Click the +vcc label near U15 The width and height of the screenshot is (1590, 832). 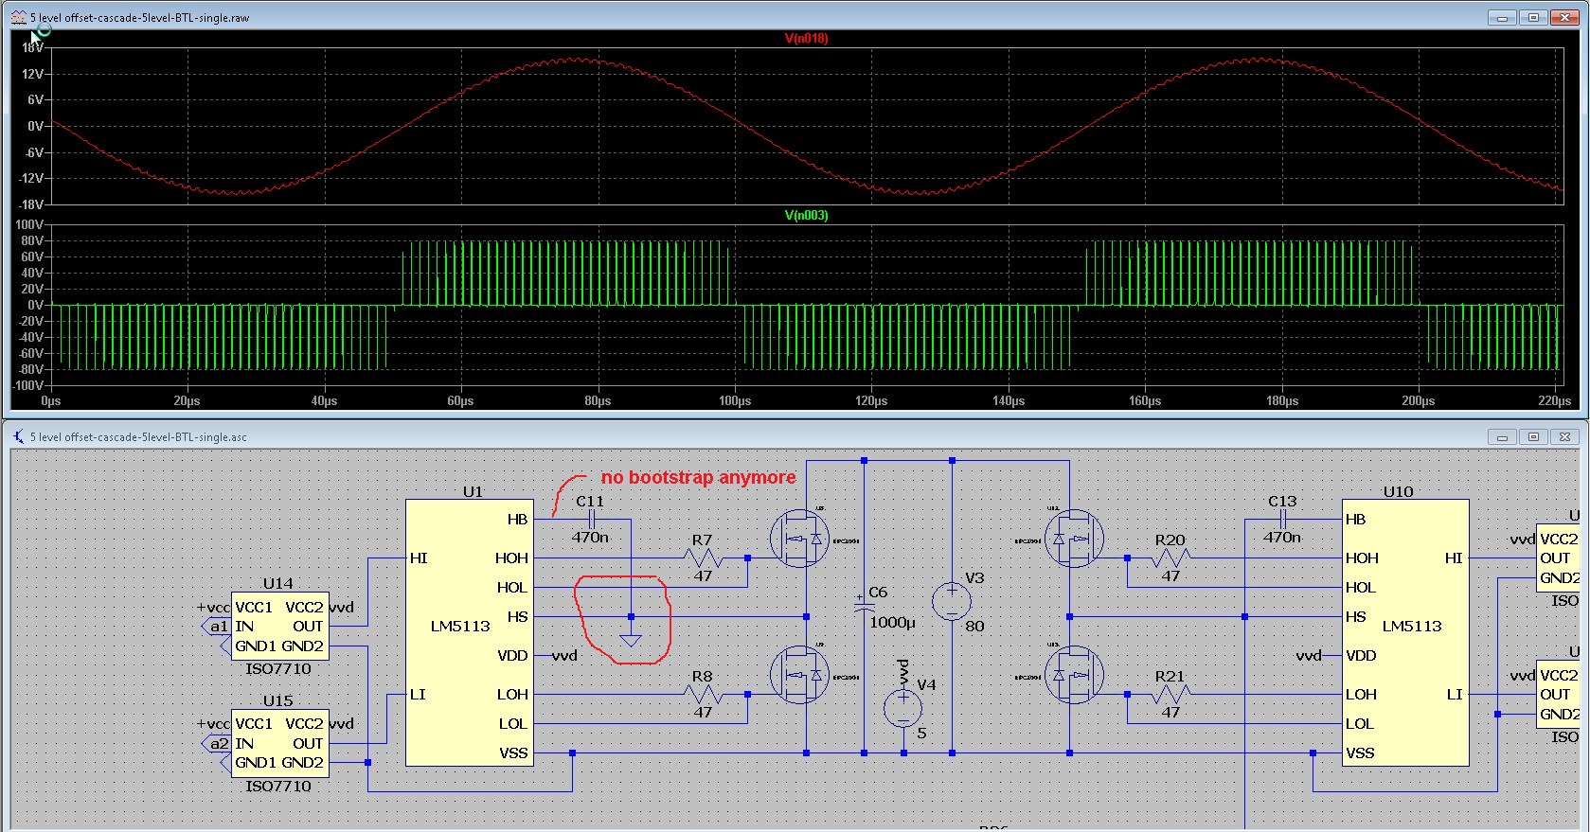click(x=213, y=724)
